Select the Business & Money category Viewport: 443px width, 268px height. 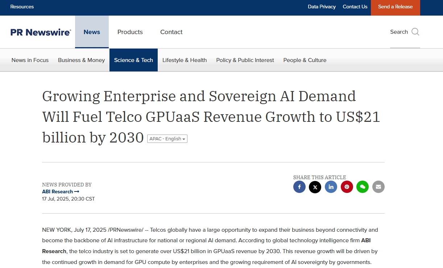81,60
